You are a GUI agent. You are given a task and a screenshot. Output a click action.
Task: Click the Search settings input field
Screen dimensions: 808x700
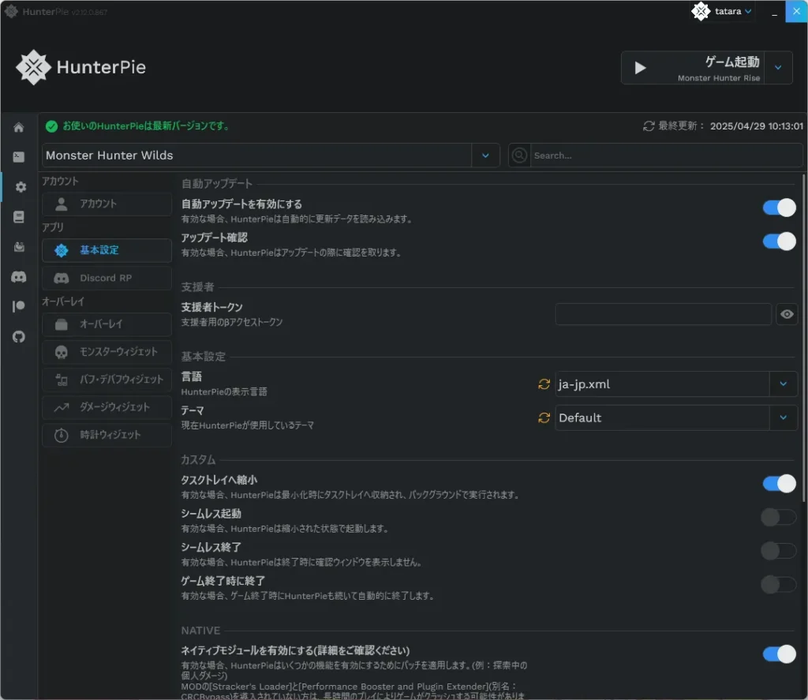[666, 155]
